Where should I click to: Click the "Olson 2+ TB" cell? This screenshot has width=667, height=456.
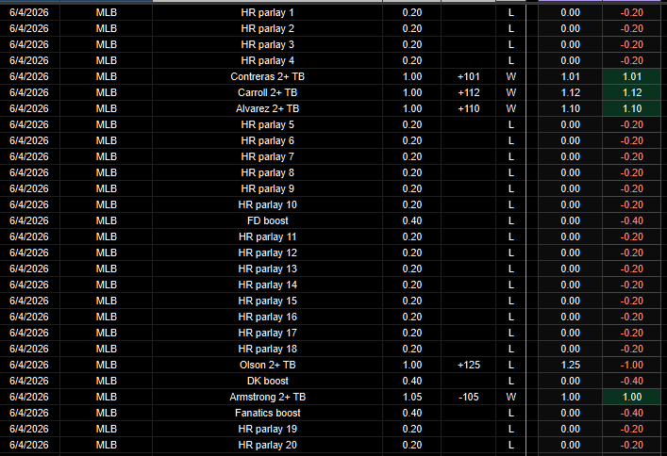267,365
